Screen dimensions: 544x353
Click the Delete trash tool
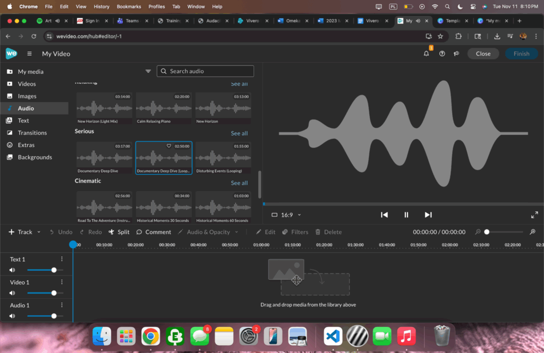pyautogui.click(x=328, y=232)
